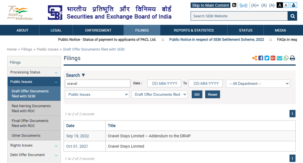Share page on Google Plus

click(273, 58)
